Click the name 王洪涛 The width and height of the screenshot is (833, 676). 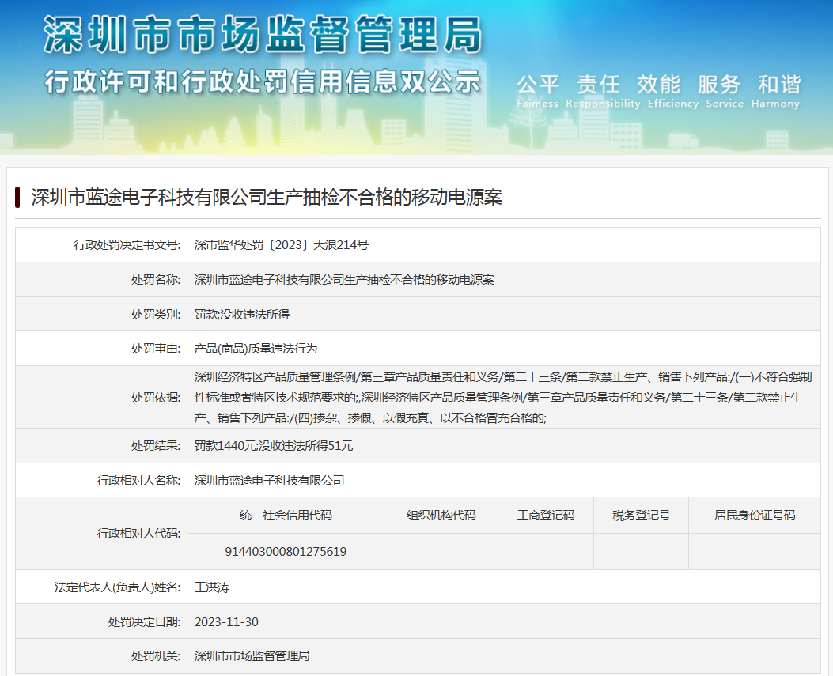tap(212, 587)
